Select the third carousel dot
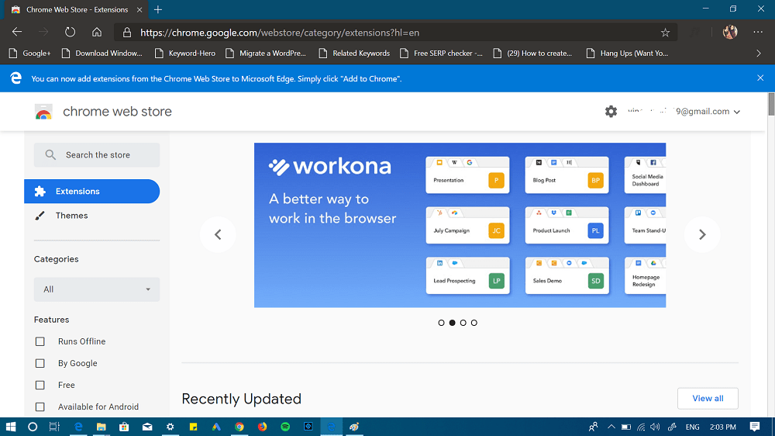The width and height of the screenshot is (775, 436). pos(463,323)
